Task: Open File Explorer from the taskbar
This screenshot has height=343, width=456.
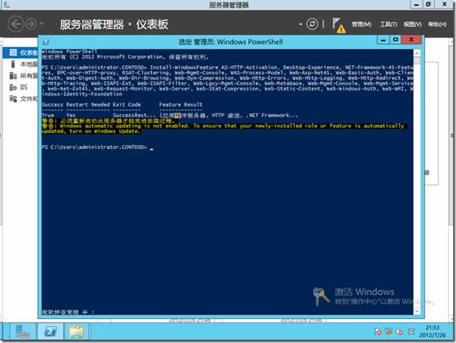Action: [x=76, y=332]
